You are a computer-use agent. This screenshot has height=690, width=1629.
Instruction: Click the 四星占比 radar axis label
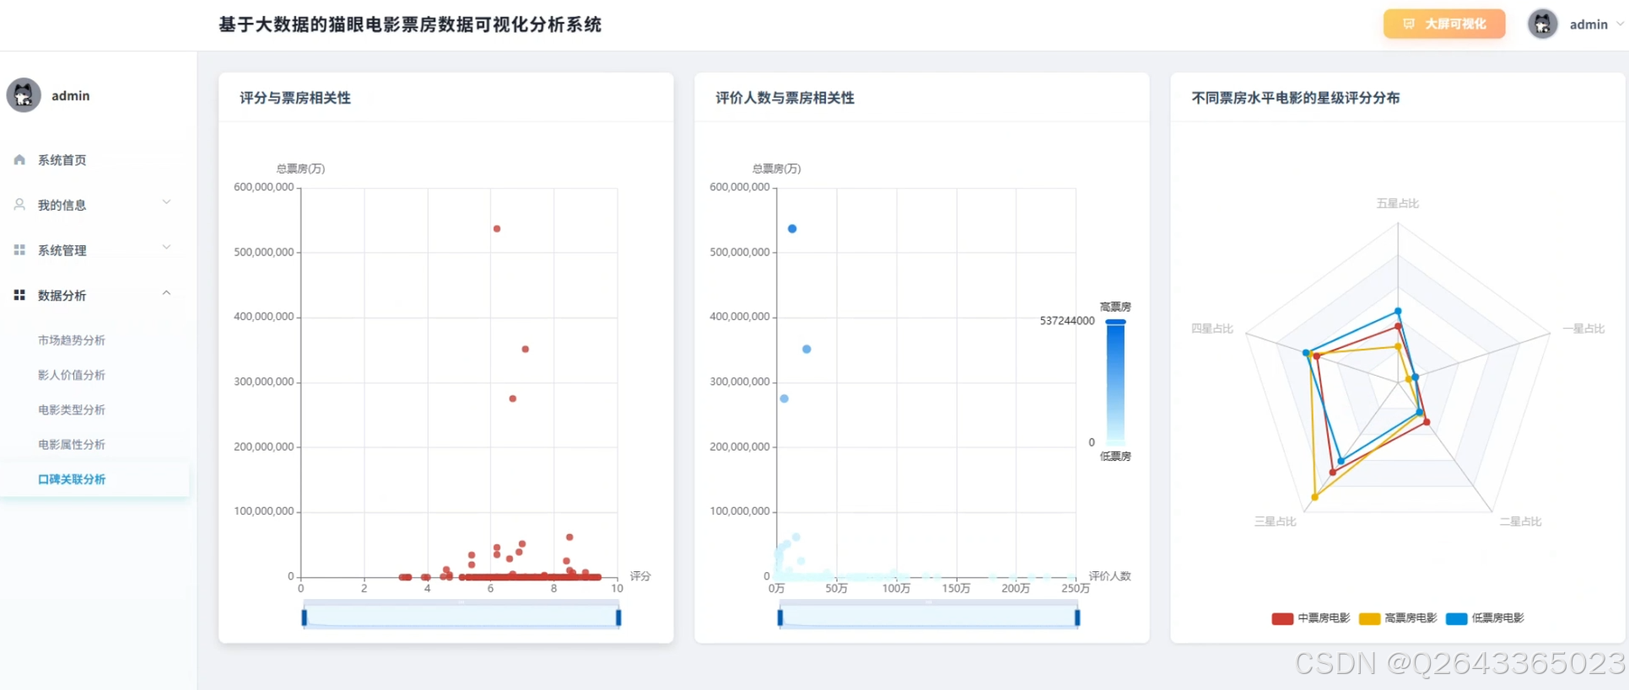pos(1212,329)
